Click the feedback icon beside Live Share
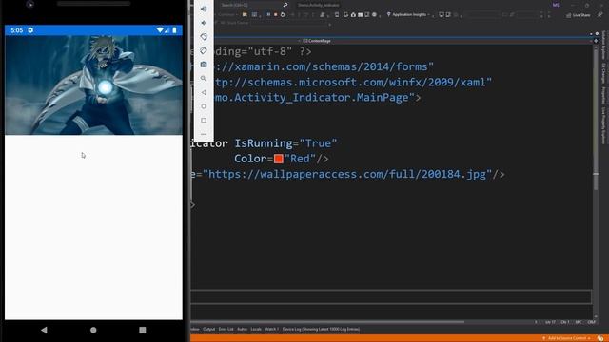 tap(600, 15)
